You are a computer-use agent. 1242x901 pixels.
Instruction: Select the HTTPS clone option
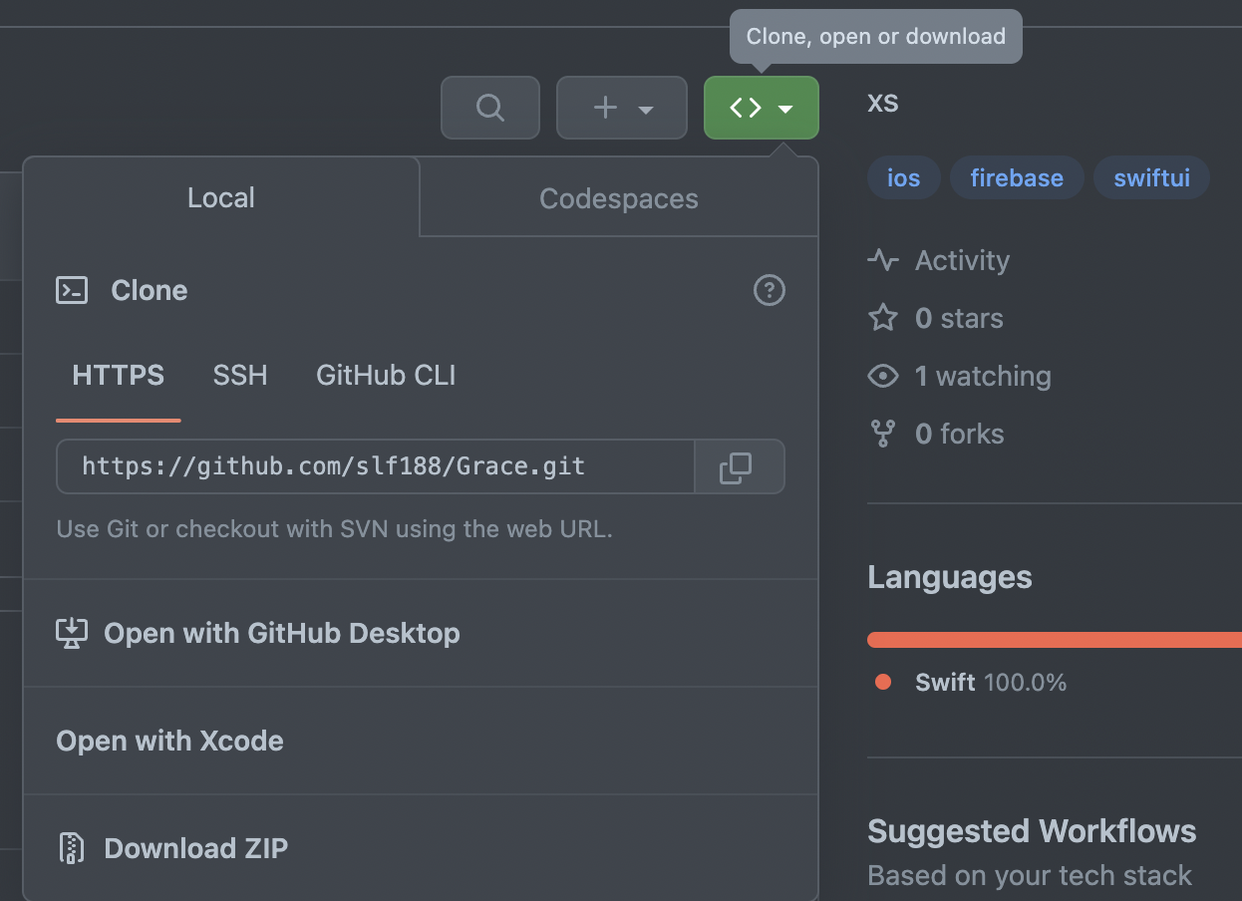point(119,376)
